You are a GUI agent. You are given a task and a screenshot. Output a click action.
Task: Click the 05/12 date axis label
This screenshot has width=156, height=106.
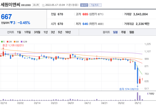(138, 103)
